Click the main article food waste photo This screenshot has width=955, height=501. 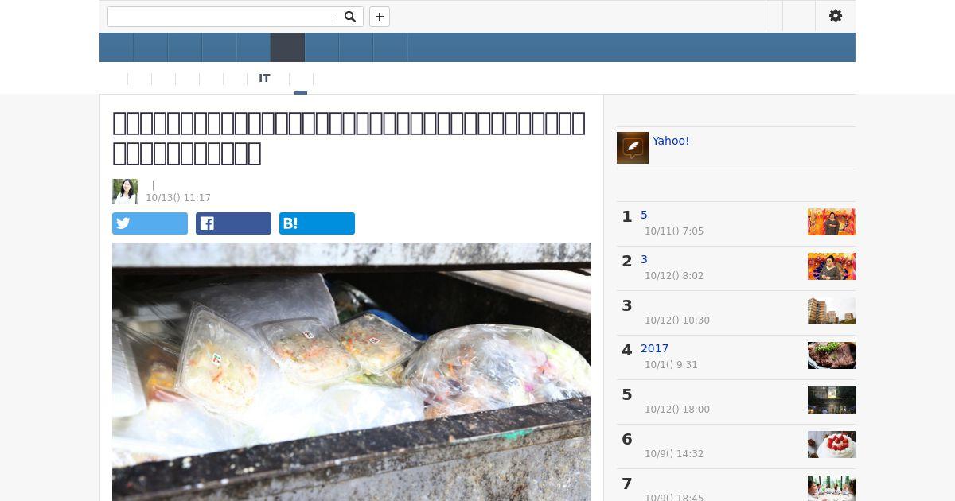click(351, 371)
